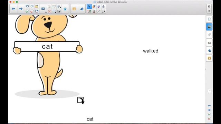Select the Line tool
The width and height of the screenshot is (221, 124).
point(99,11)
